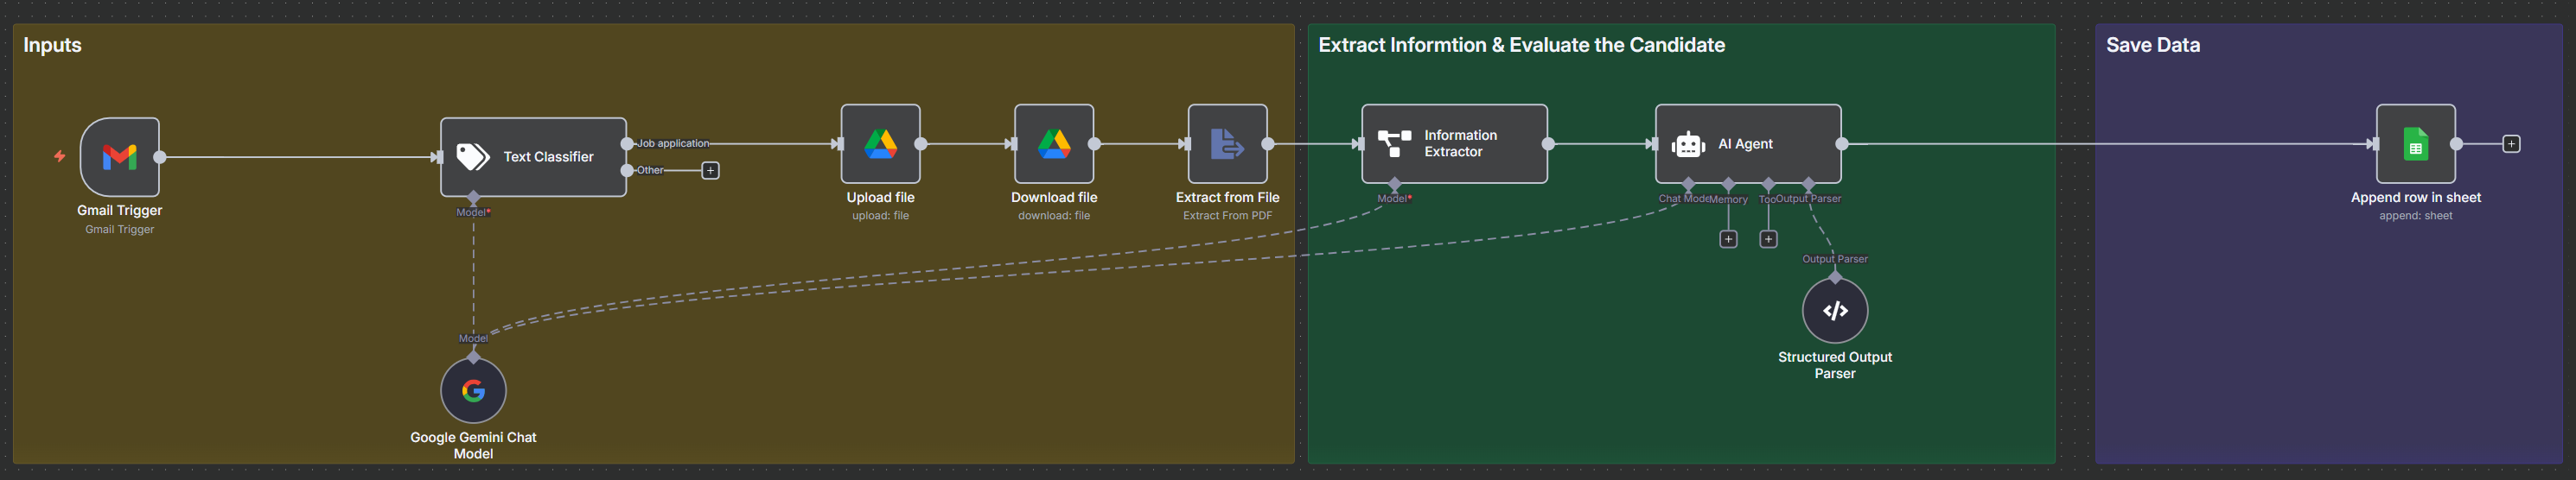Click the AI Agent output connector dot
The height and width of the screenshot is (480, 2576).
[x=1841, y=143]
